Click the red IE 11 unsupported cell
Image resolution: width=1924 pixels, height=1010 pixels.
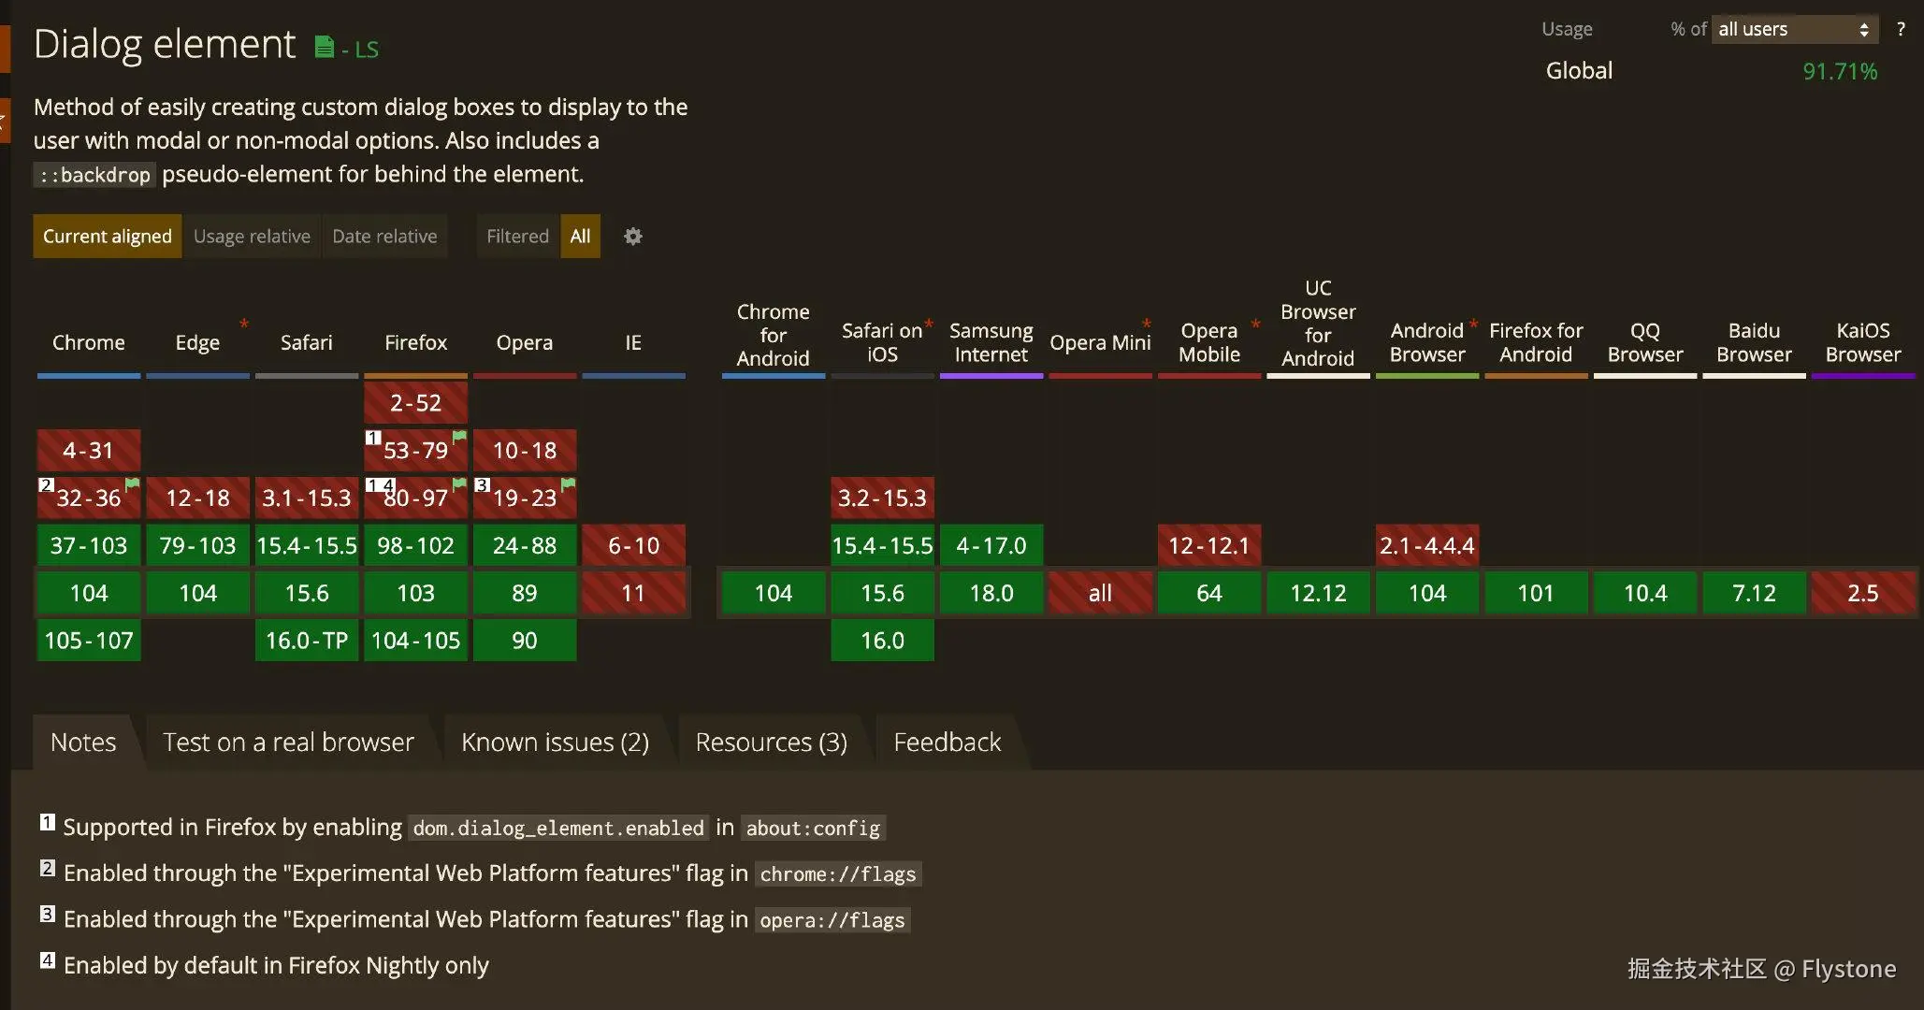pos(633,593)
